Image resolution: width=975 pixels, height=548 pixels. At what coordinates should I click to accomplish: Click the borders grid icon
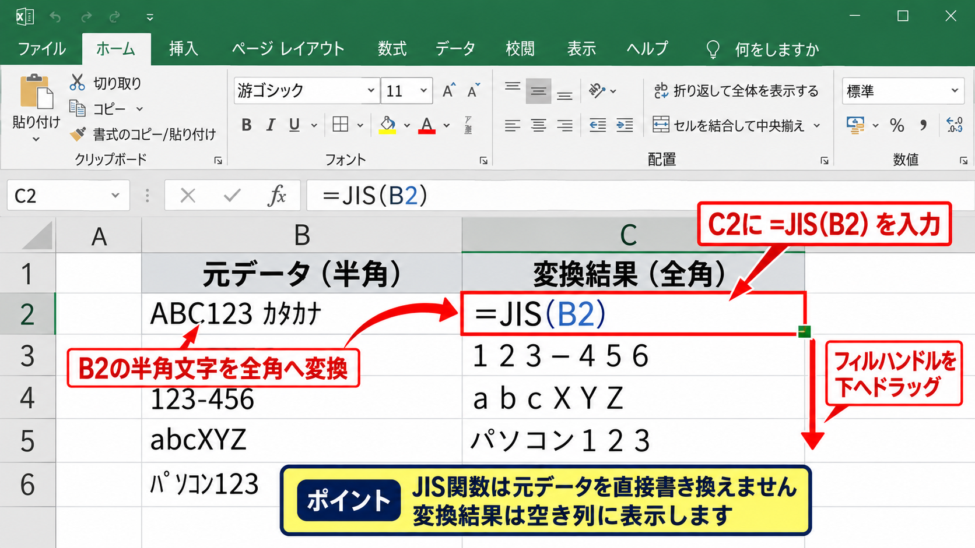click(341, 125)
